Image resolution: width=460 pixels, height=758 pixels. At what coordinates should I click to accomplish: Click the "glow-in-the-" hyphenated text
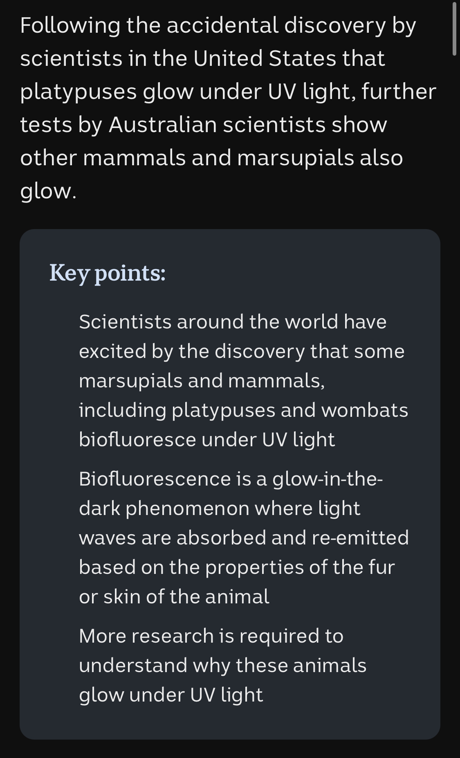(x=328, y=479)
